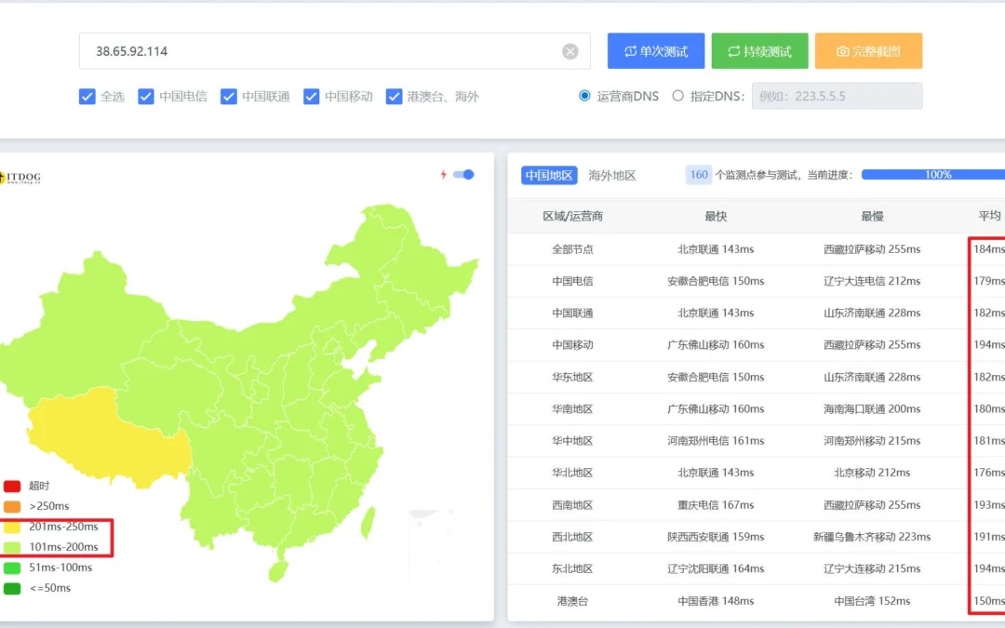Select the 指定DNS radio button
Image resolution: width=1005 pixels, height=628 pixels.
pyautogui.click(x=677, y=96)
